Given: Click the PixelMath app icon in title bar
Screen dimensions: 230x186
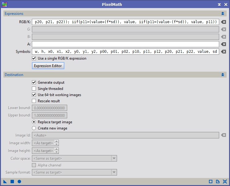Looking at the screenshot, I should click(x=4, y=4).
